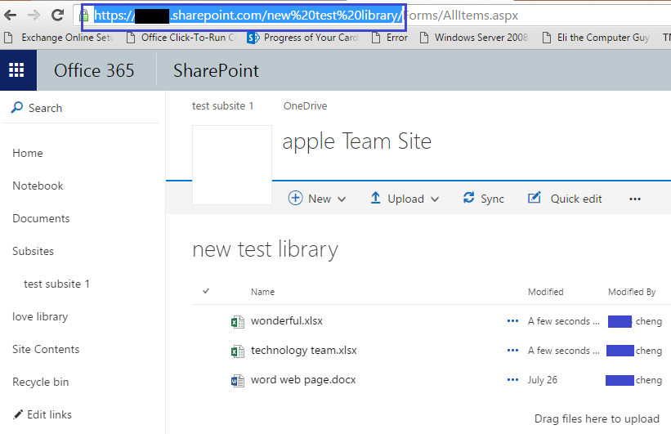Click the Excel icon for wonderful.xlsx

coord(238,321)
